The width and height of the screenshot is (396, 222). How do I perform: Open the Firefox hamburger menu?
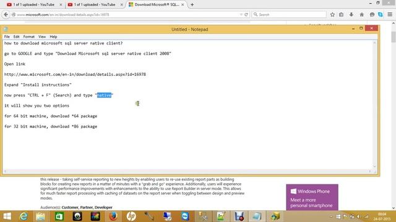pos(390,15)
